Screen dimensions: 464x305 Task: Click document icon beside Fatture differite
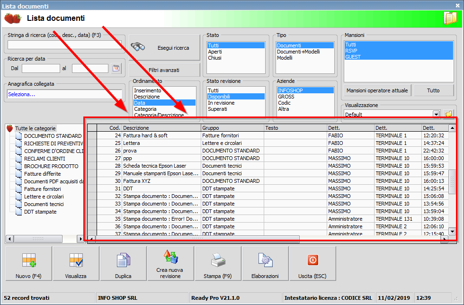18,174
